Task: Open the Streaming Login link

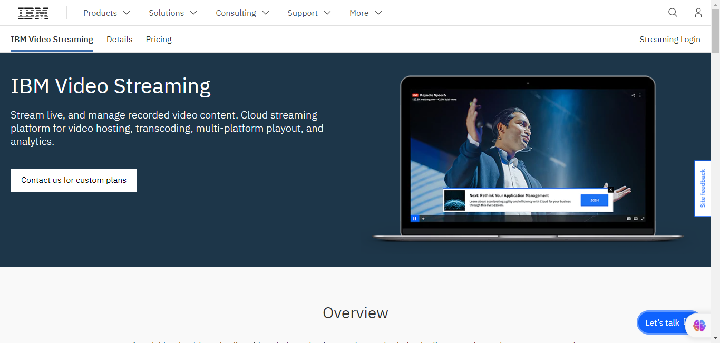Action: click(x=670, y=39)
